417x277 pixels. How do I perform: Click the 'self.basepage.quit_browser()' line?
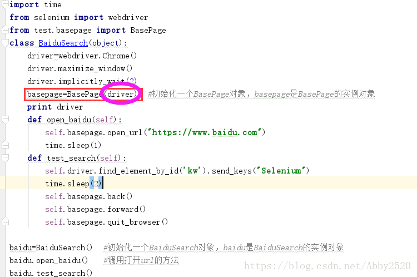(x=106, y=222)
